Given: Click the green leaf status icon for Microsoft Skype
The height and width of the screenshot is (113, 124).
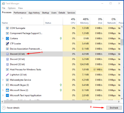Looking at the screenshot, I should click(61, 85).
